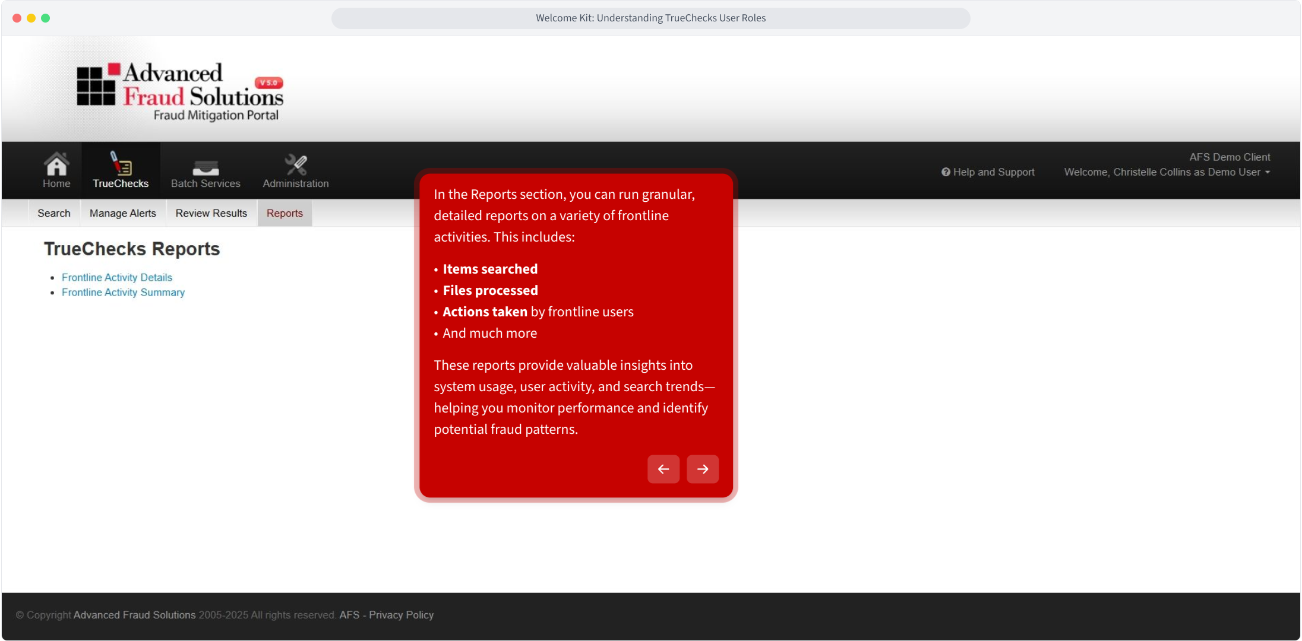Maximize window with the green button
This screenshot has width=1302, height=641.
(46, 18)
